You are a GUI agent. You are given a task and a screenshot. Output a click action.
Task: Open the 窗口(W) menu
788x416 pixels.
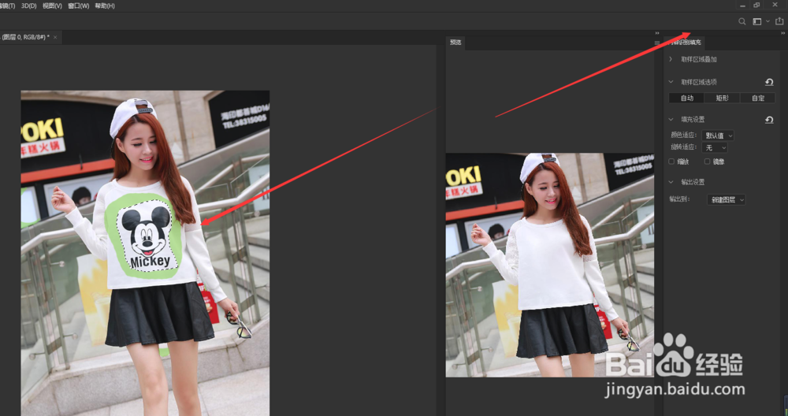pos(78,6)
